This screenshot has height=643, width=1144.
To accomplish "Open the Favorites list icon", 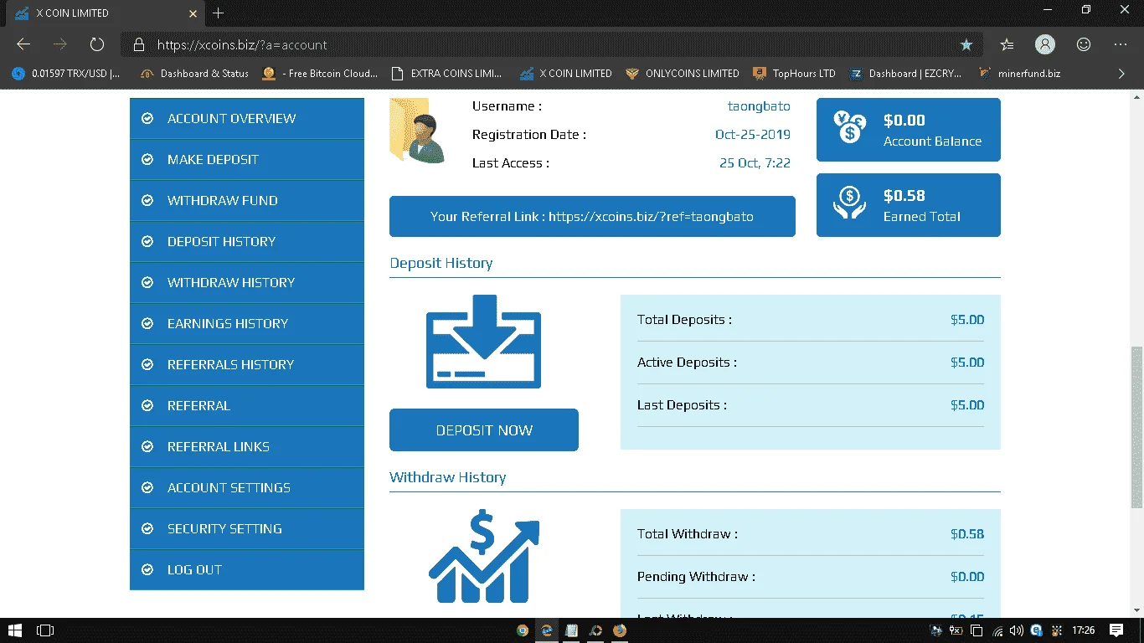I will [x=1007, y=44].
